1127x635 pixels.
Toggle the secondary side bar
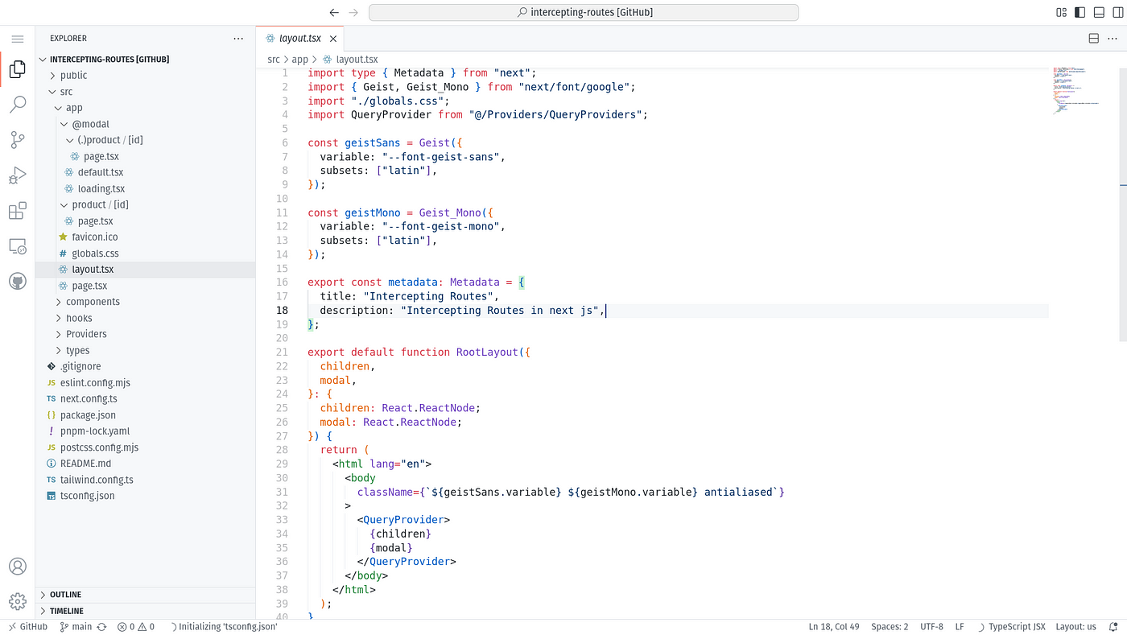tap(1117, 12)
